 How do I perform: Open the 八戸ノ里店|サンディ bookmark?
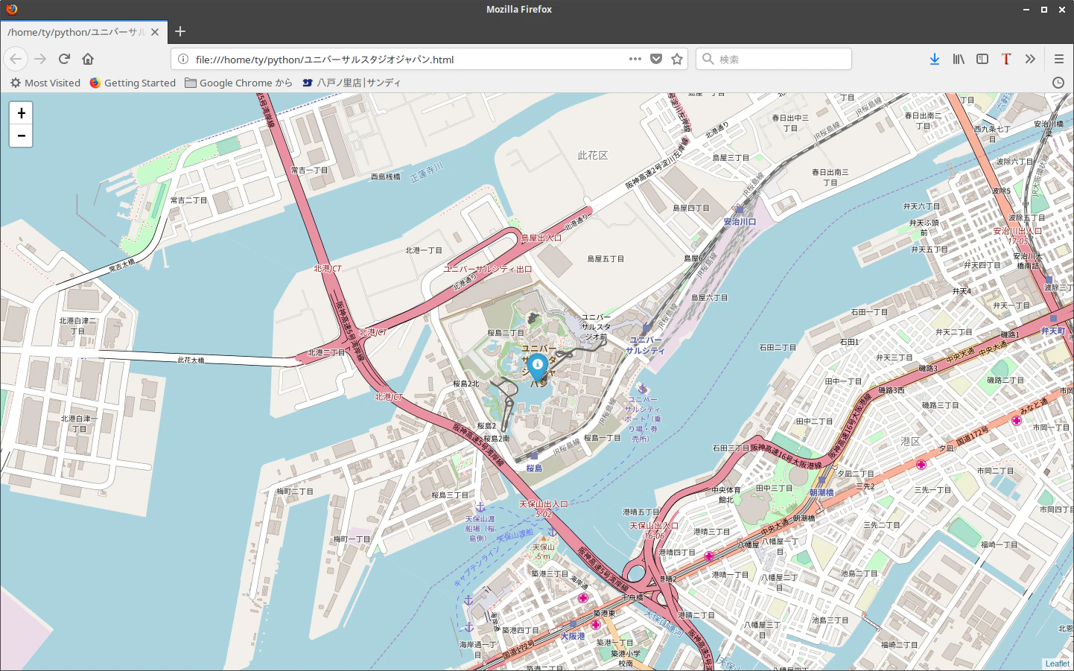352,83
